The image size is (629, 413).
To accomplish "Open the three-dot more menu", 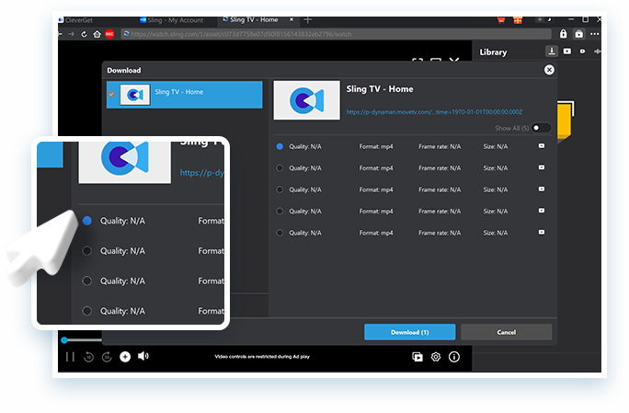I will pos(594,34).
